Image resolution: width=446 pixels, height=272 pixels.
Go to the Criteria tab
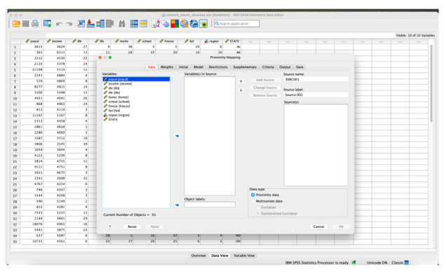[x=268, y=67]
